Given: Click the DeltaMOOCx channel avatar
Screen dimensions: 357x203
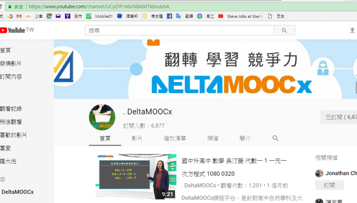Looking at the screenshot, I should [x=102, y=117].
